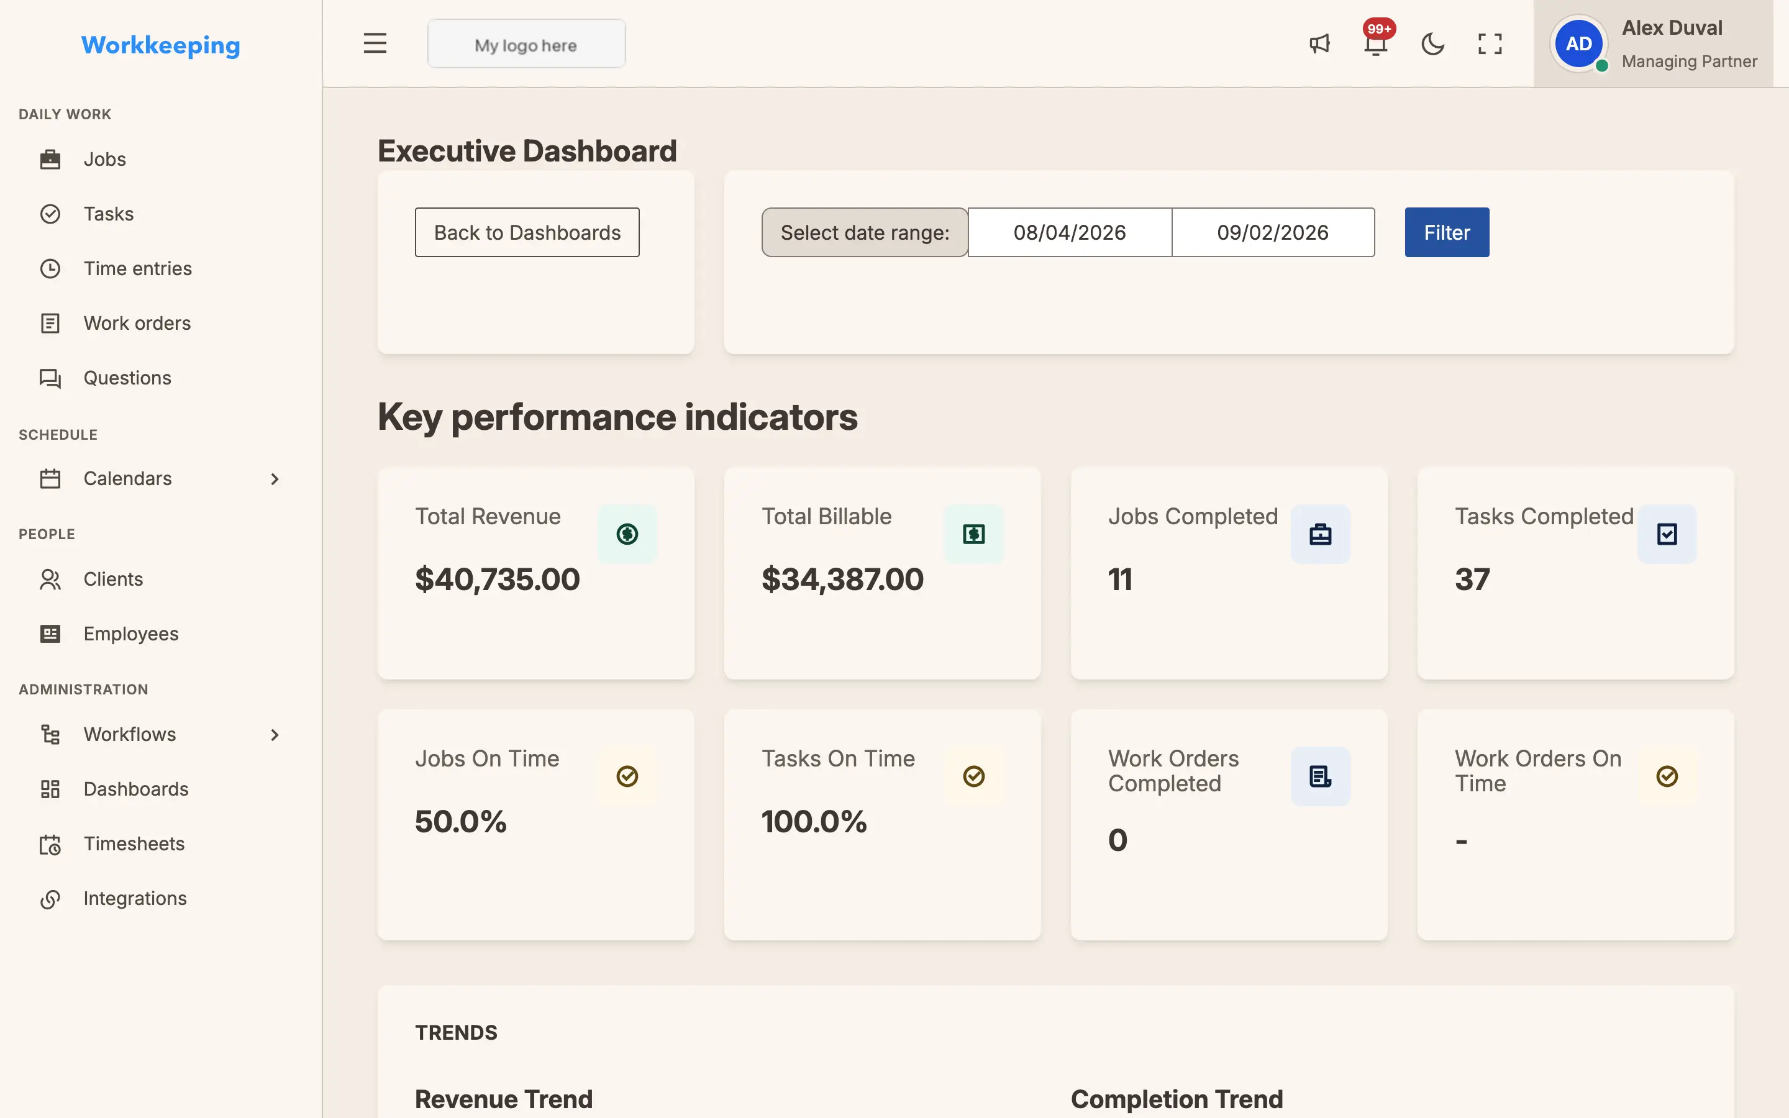Open Alex Duval user menu
Image resolution: width=1789 pixels, height=1118 pixels.
1653,43
